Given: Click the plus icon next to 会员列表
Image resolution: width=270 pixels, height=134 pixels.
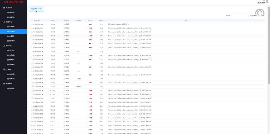Looking at the screenshot, I should click(8, 50).
